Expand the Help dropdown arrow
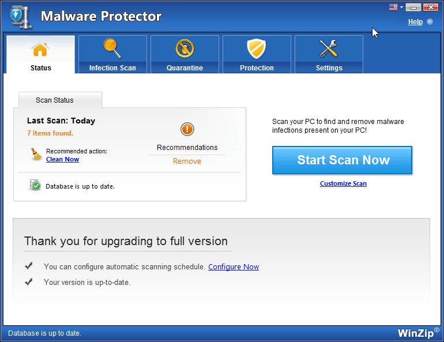 tap(430, 22)
